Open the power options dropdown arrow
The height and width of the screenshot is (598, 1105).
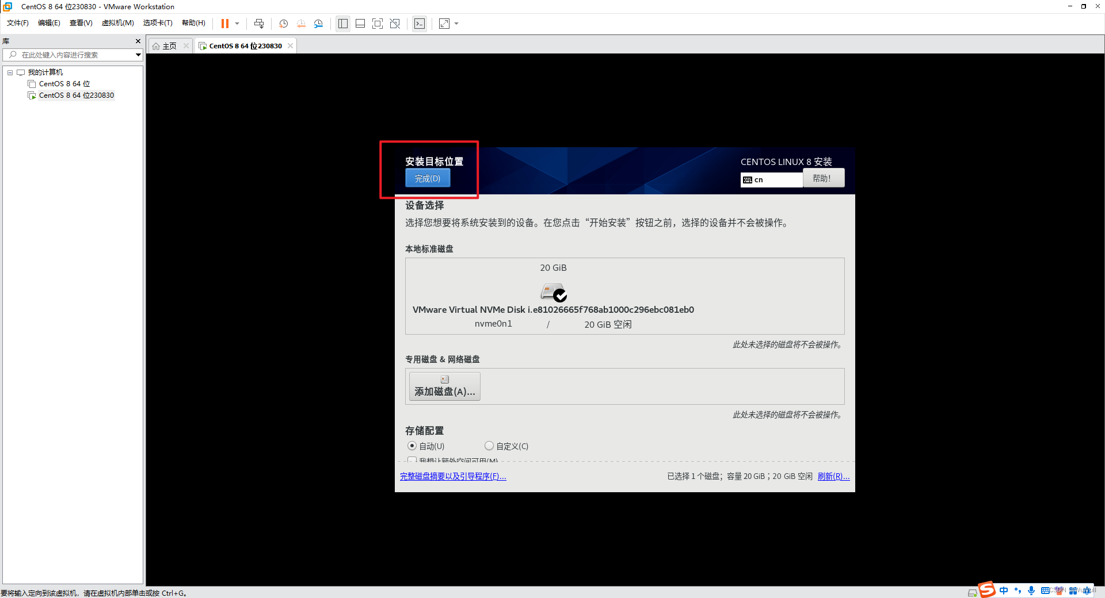click(237, 24)
